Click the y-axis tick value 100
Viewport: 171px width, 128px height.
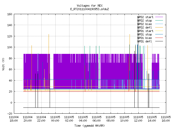point(10,47)
